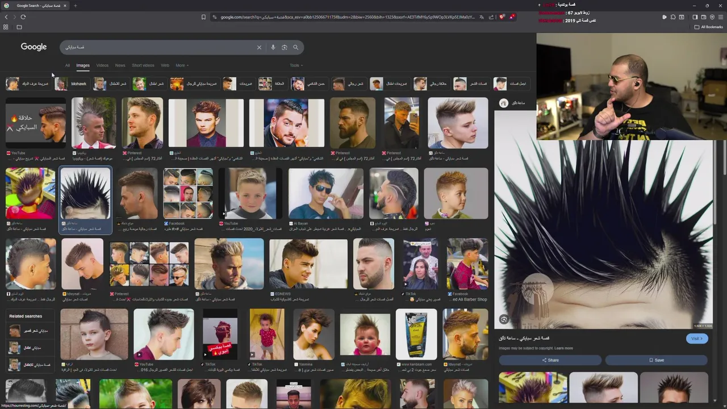
Task: Click the Save button in preview panel
Action: pyautogui.click(x=656, y=360)
